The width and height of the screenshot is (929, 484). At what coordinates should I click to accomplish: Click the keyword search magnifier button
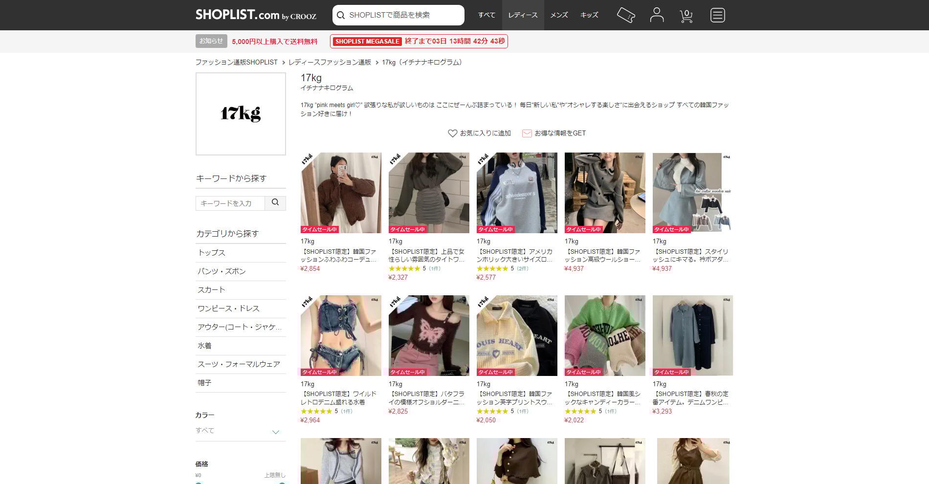coord(275,203)
